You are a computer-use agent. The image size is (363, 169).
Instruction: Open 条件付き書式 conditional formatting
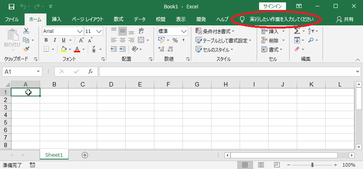pos(215,31)
